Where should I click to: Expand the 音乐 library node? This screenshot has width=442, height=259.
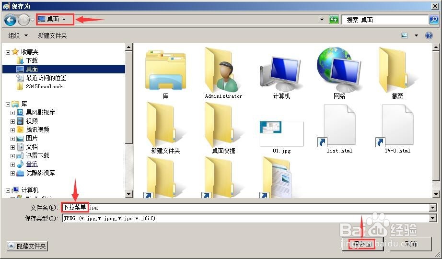(12, 165)
